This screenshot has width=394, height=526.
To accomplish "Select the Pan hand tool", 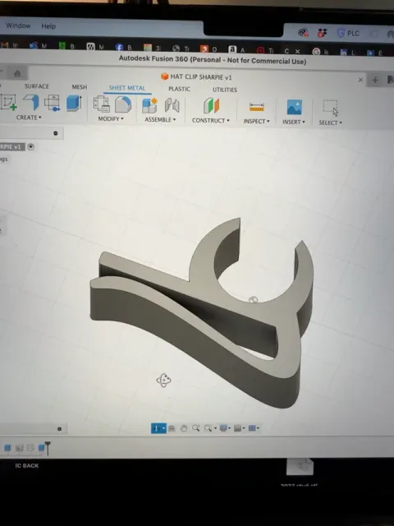I will click(x=184, y=428).
